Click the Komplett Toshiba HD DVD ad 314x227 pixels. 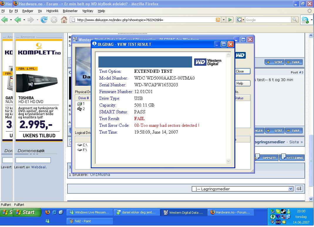tap(39, 90)
